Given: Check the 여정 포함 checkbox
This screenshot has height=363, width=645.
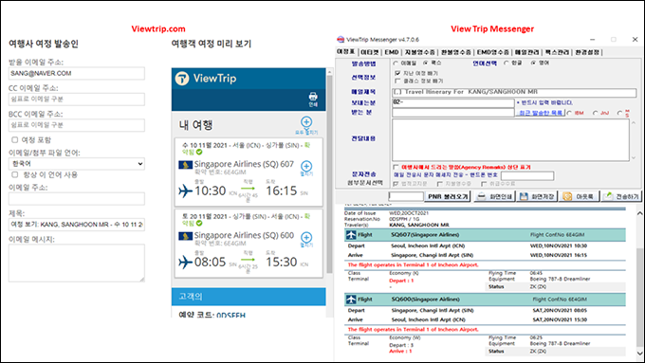Looking at the screenshot, I should (15, 139).
